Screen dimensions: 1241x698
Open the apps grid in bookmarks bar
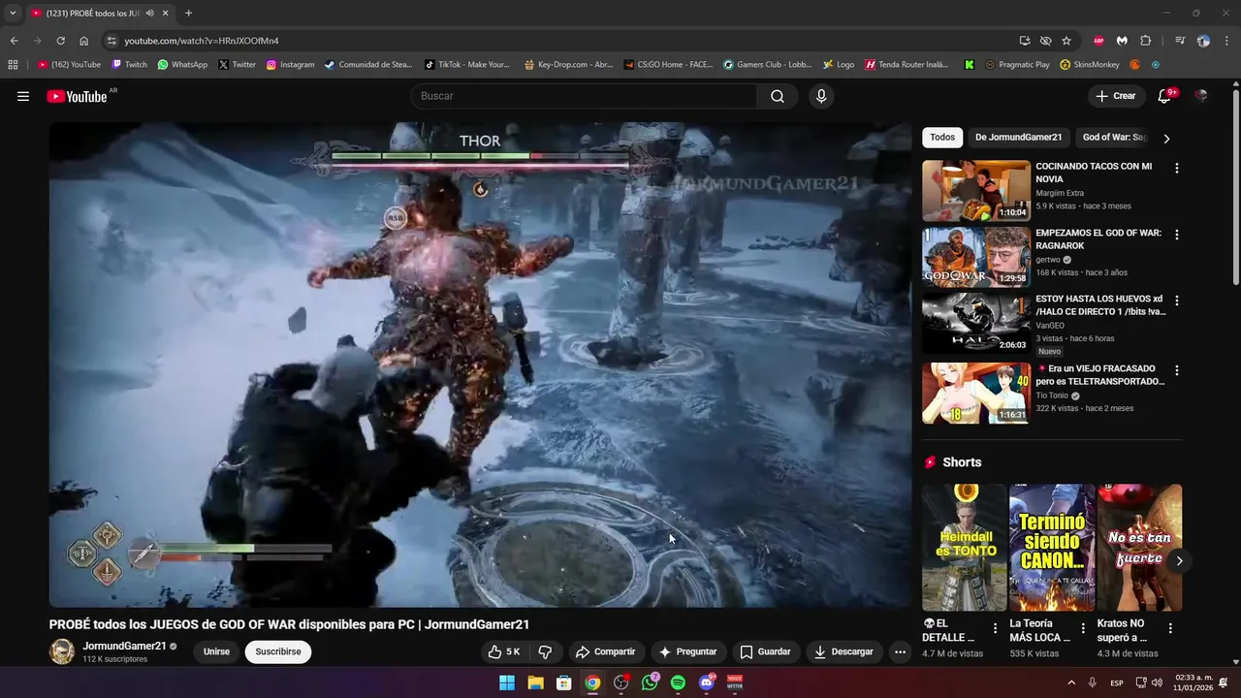click(x=13, y=65)
